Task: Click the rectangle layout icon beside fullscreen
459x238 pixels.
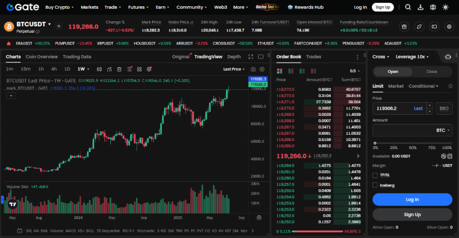Action: coord(260,57)
